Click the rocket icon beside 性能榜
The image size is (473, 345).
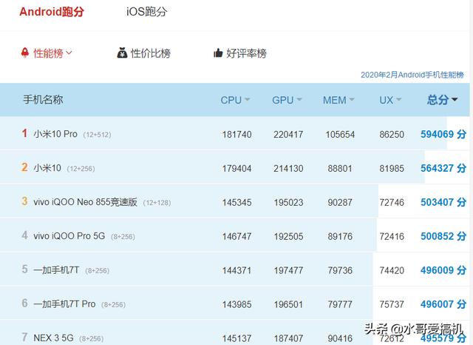[x=25, y=53]
